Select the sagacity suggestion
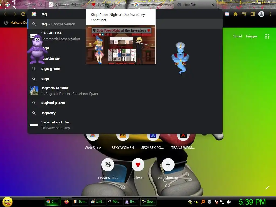Viewport: 276px width, 207px height. tap(125, 113)
